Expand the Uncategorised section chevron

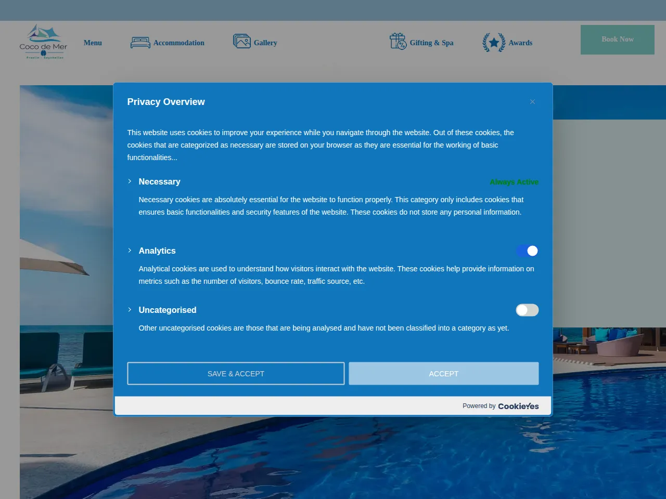[x=130, y=310]
